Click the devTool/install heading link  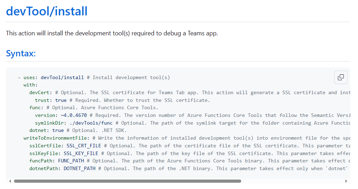click(x=47, y=11)
